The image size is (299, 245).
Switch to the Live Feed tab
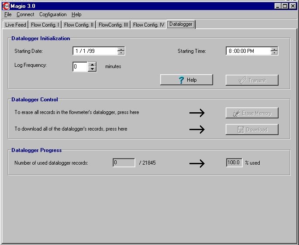pyautogui.click(x=15, y=25)
